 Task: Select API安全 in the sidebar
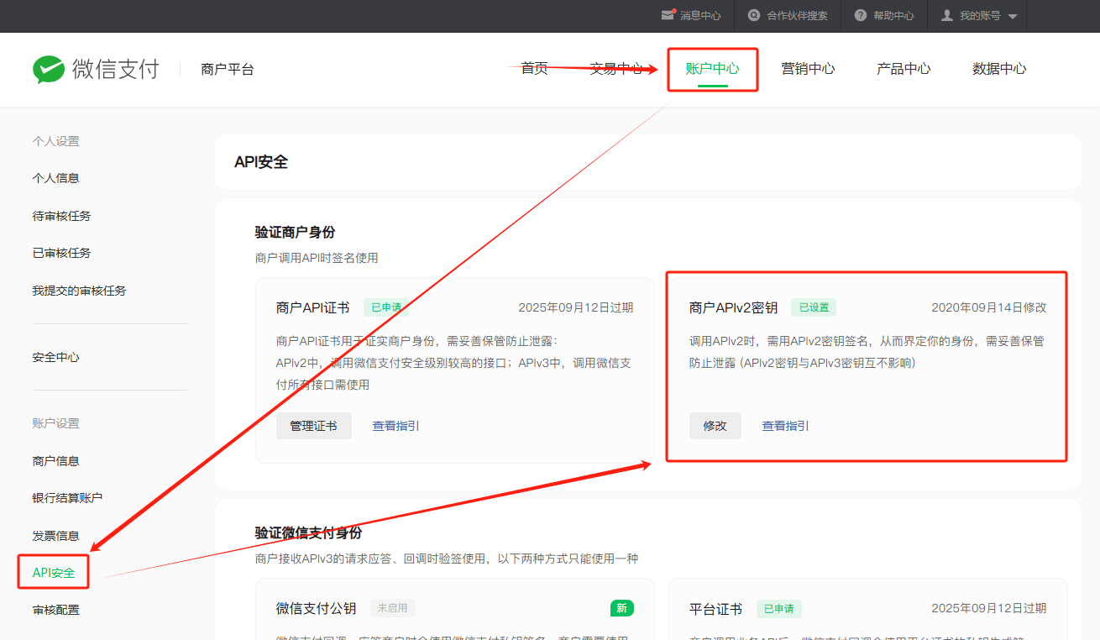(x=54, y=573)
